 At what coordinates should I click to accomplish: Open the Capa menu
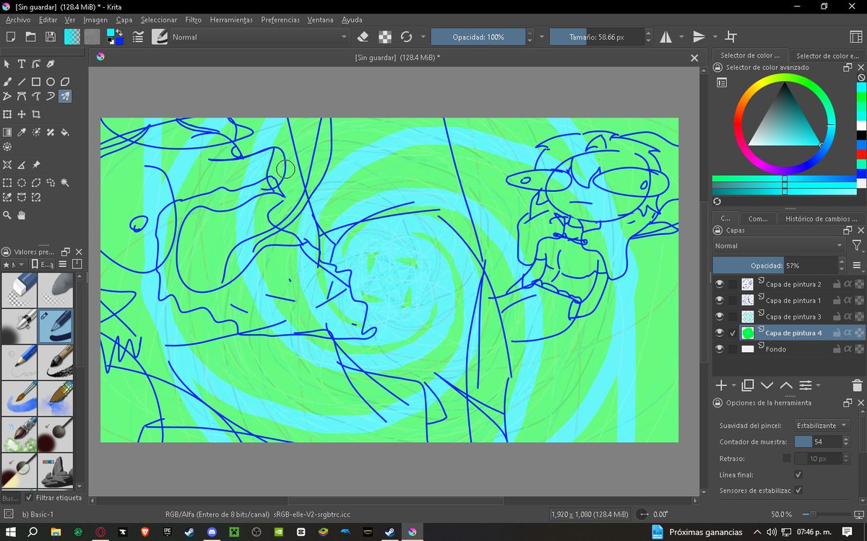(x=124, y=19)
